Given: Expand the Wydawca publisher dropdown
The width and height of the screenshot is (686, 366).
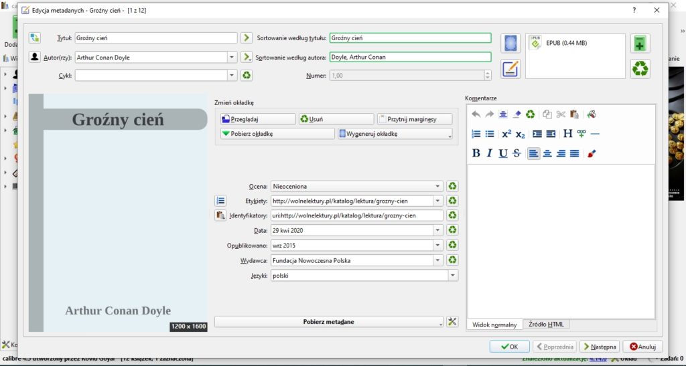Looking at the screenshot, I should point(437,260).
